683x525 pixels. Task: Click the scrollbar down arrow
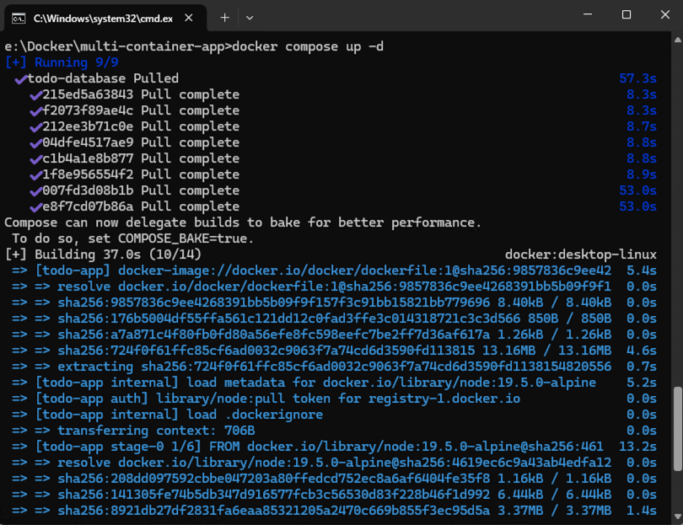(x=677, y=516)
